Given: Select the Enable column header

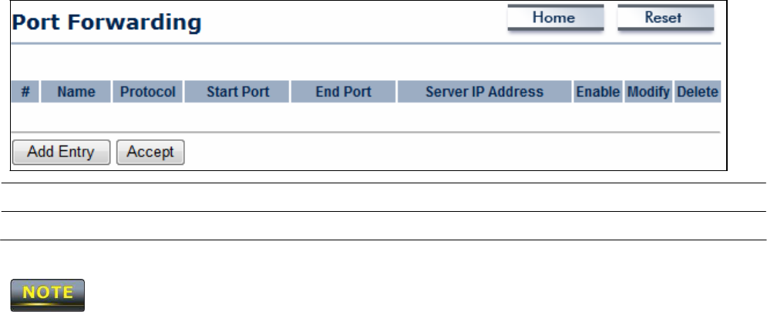Looking at the screenshot, I should coord(598,92).
